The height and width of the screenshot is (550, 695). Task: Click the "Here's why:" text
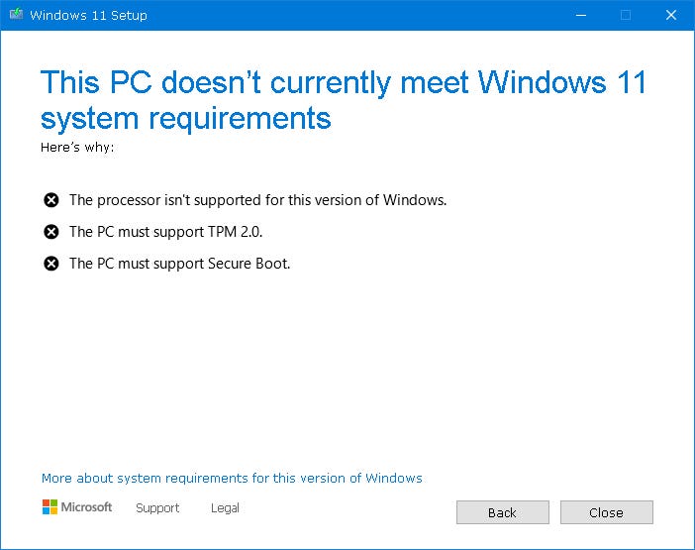point(77,147)
